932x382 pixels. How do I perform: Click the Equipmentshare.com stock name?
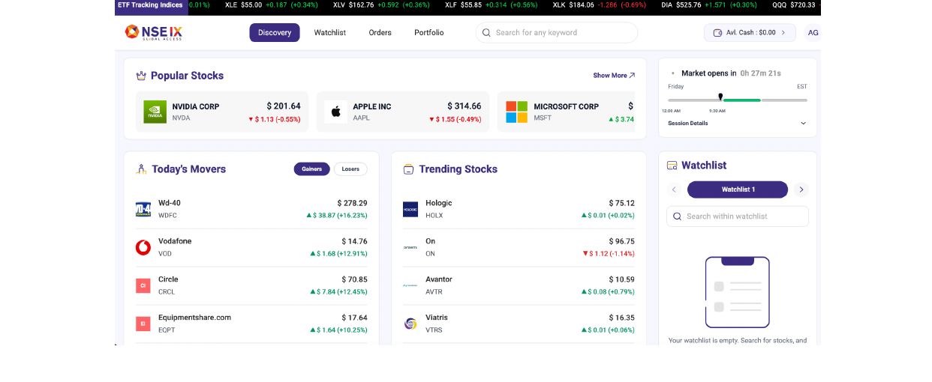coord(194,318)
